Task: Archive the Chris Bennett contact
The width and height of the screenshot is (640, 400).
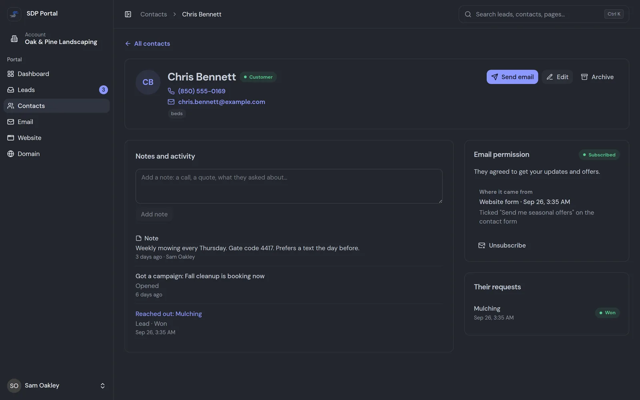Action: point(597,77)
